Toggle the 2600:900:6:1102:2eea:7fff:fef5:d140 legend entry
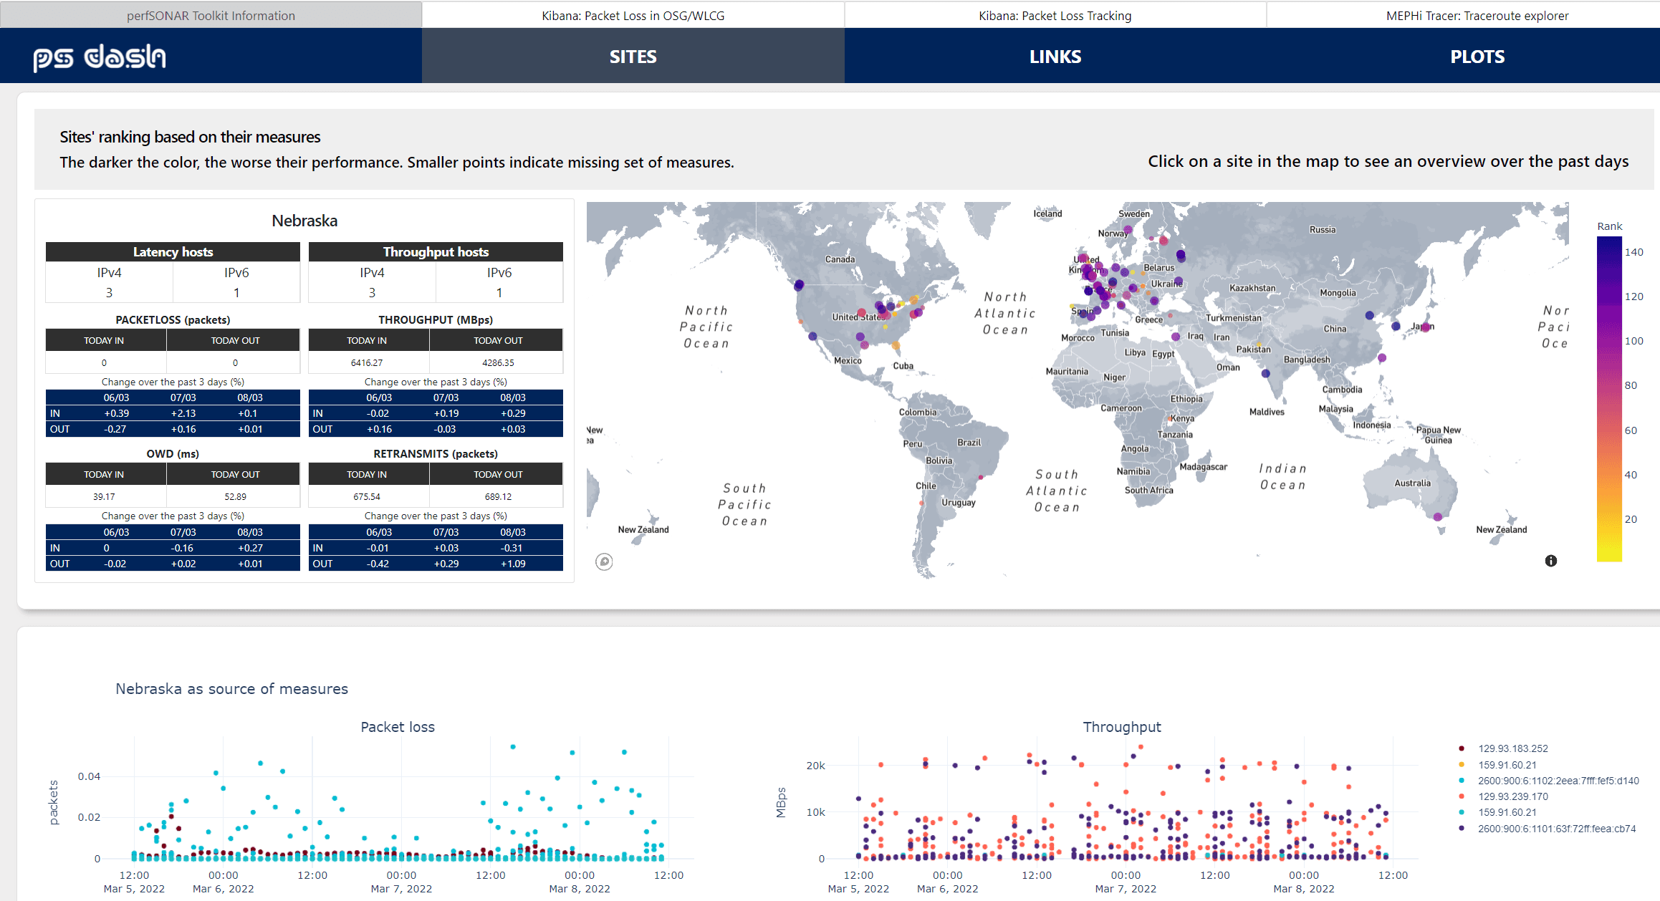 pyautogui.click(x=1558, y=781)
